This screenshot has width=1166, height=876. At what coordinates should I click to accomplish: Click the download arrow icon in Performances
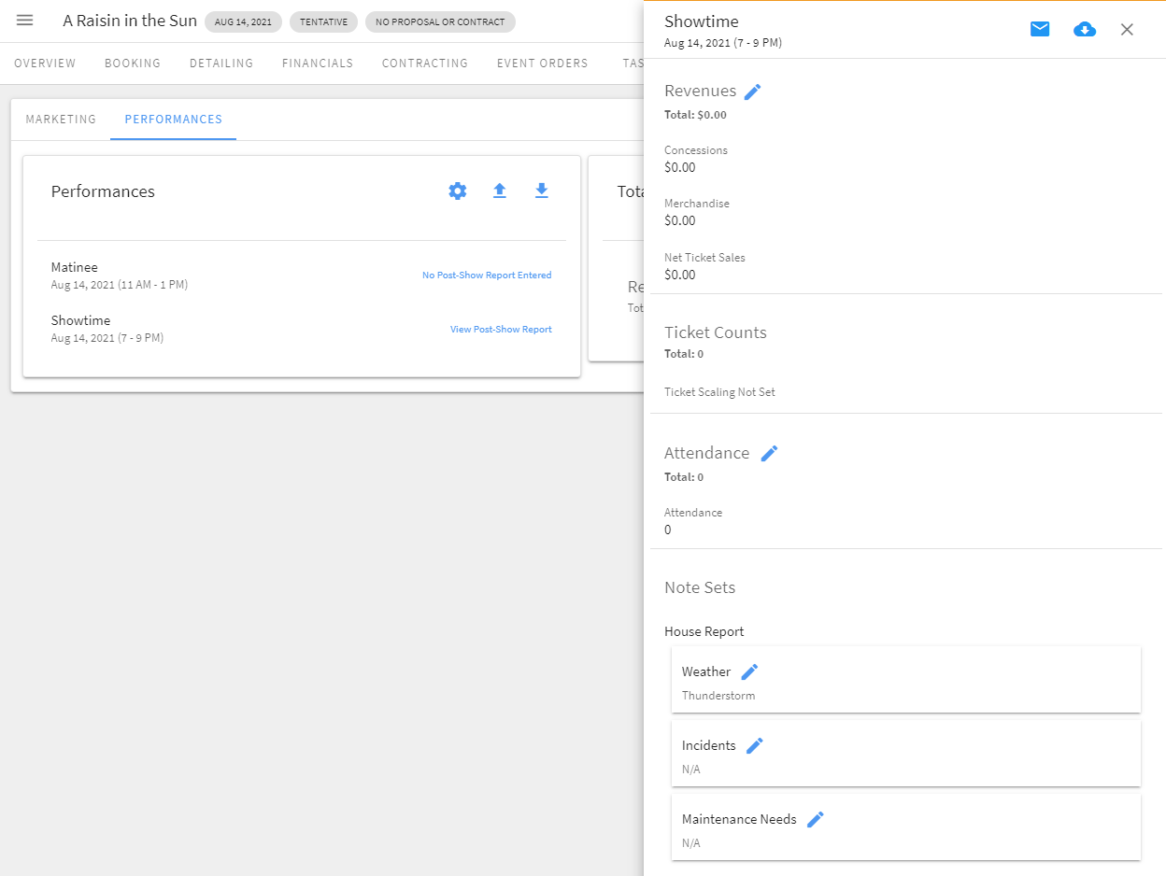[x=541, y=191]
